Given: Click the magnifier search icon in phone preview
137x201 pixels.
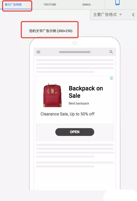Looking at the screenshot, I should tap(111, 52).
